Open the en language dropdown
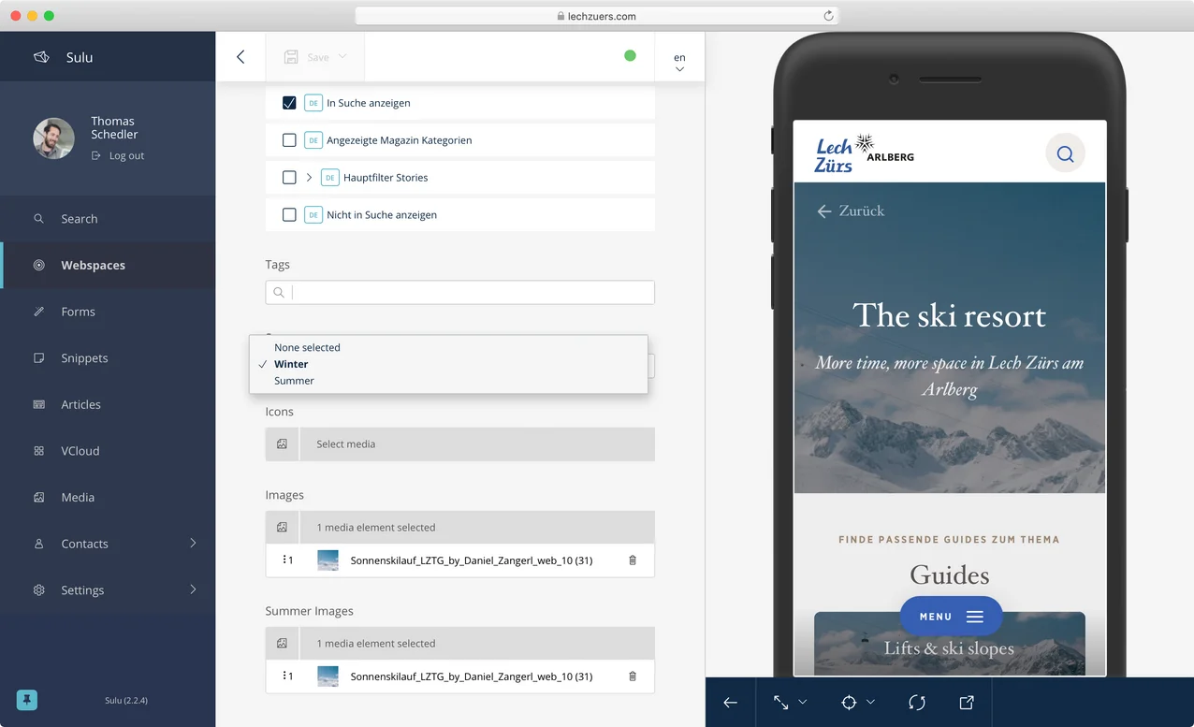The image size is (1194, 727). point(679,63)
